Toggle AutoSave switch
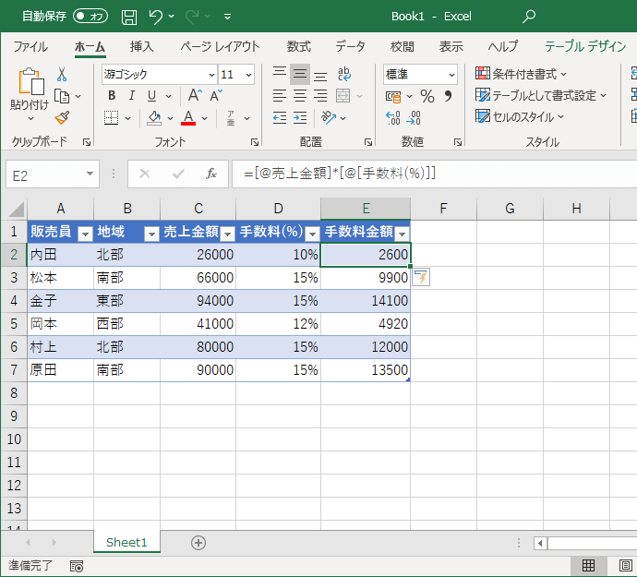 (90, 16)
